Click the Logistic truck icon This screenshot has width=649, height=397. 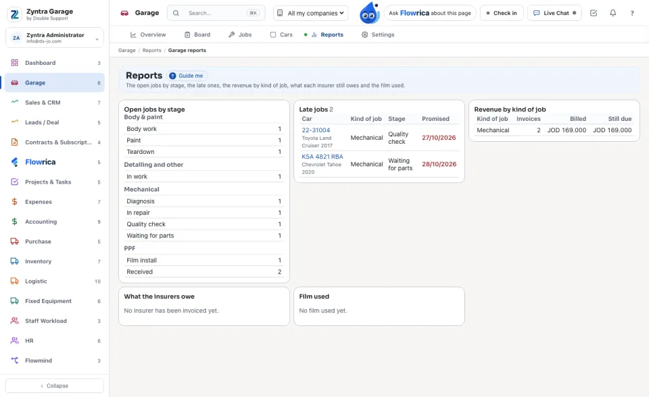[14, 281]
